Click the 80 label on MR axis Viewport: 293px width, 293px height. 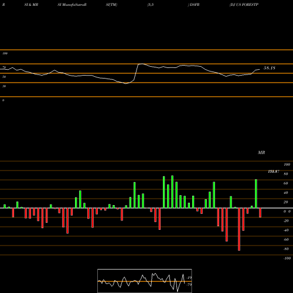click(x=286, y=174)
